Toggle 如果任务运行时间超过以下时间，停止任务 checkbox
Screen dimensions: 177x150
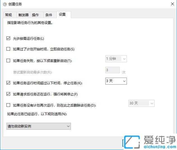pos(8,83)
